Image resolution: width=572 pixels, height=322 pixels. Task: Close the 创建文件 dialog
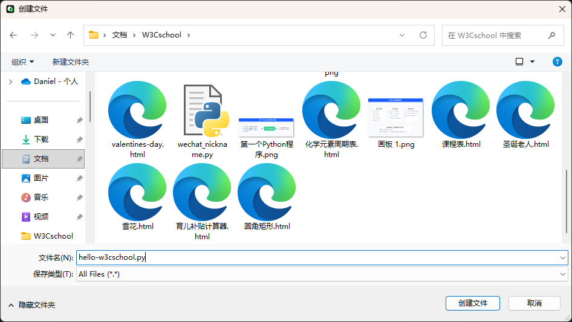pyautogui.click(x=562, y=9)
